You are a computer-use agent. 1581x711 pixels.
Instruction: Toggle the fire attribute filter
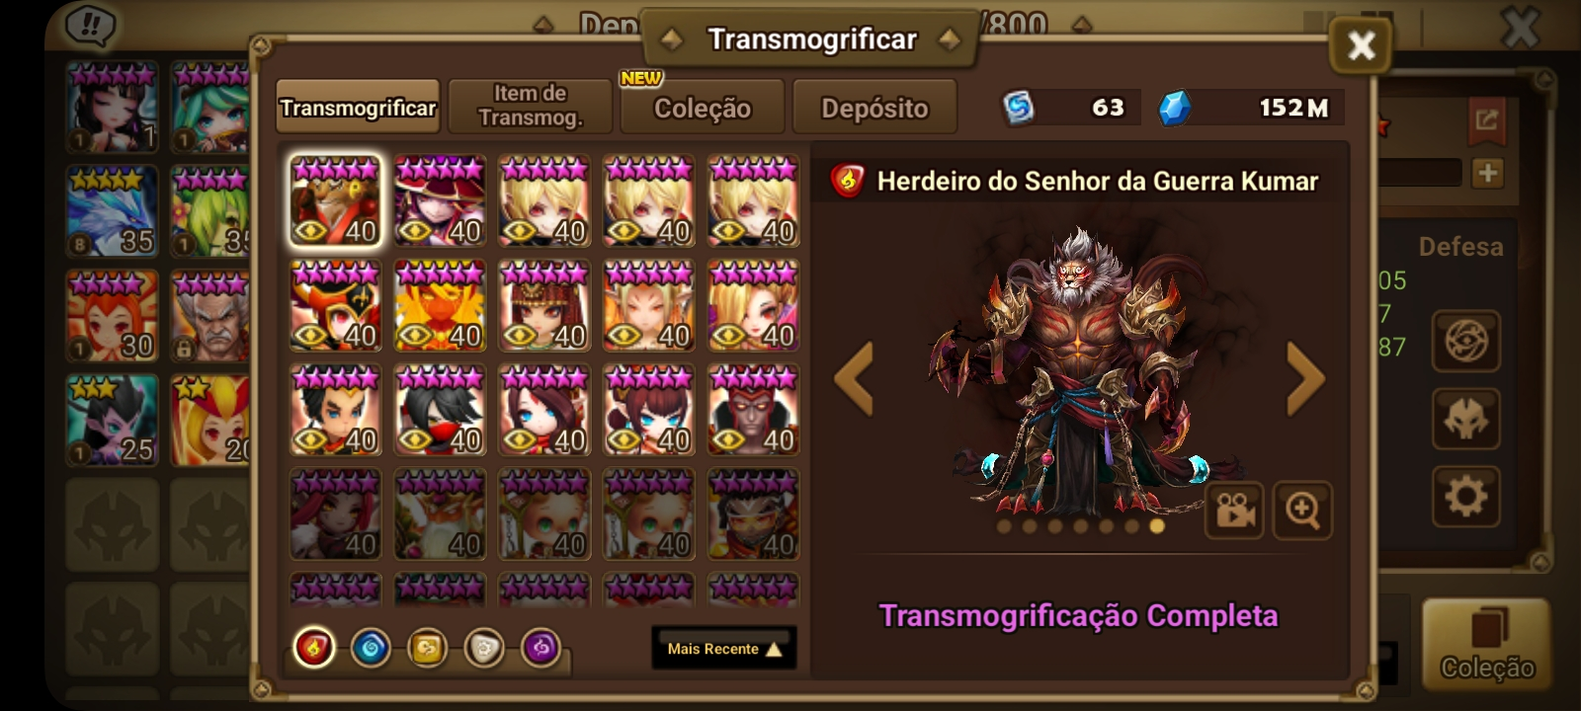point(314,649)
